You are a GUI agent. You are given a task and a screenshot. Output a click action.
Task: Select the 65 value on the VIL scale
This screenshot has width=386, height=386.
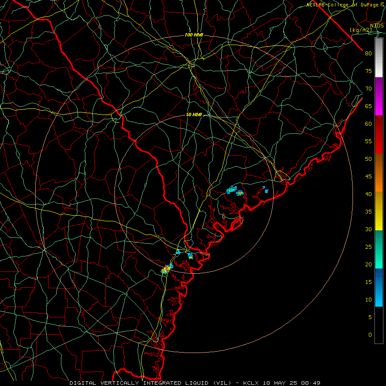368,106
